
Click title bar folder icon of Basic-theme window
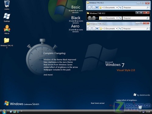pos(88,3)
